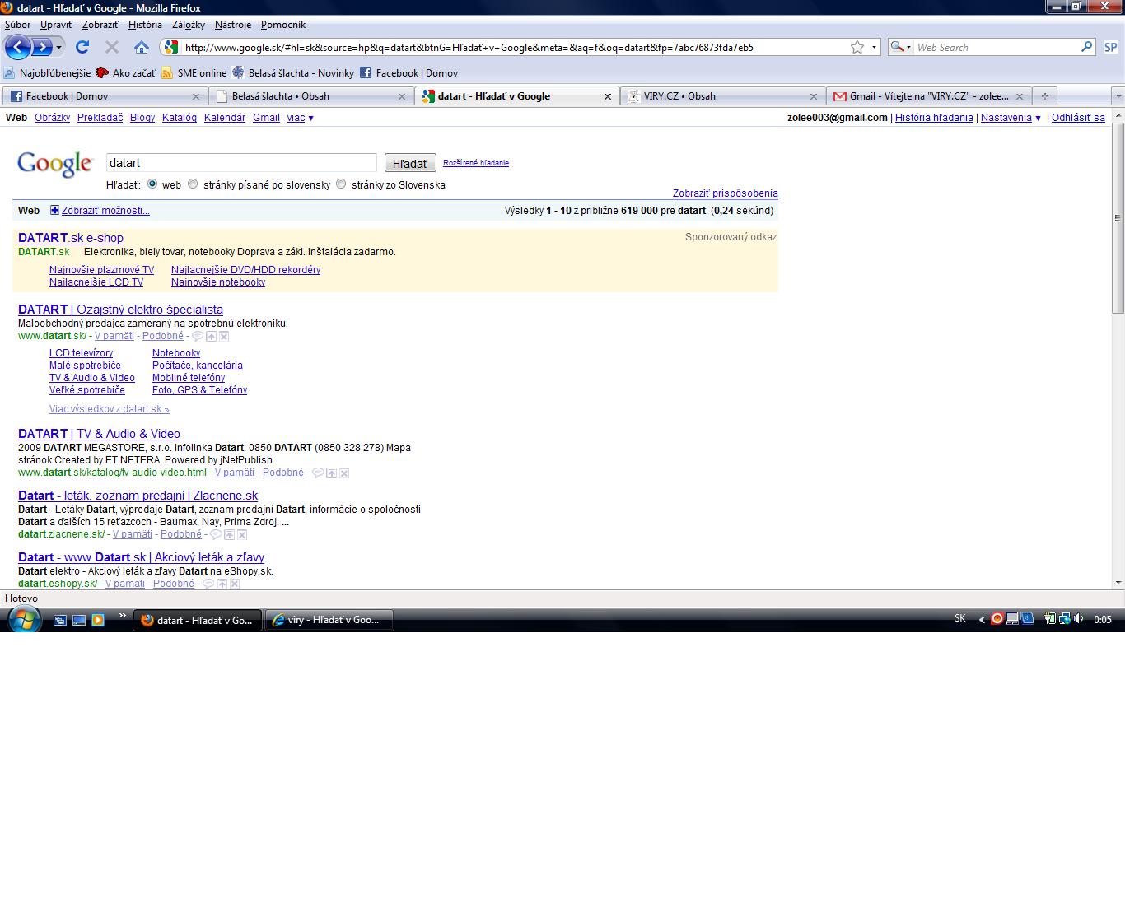Open 'DATART | Ozajstný elektro špecialista' result
Image resolution: width=1125 pixels, height=922 pixels.
coord(120,310)
